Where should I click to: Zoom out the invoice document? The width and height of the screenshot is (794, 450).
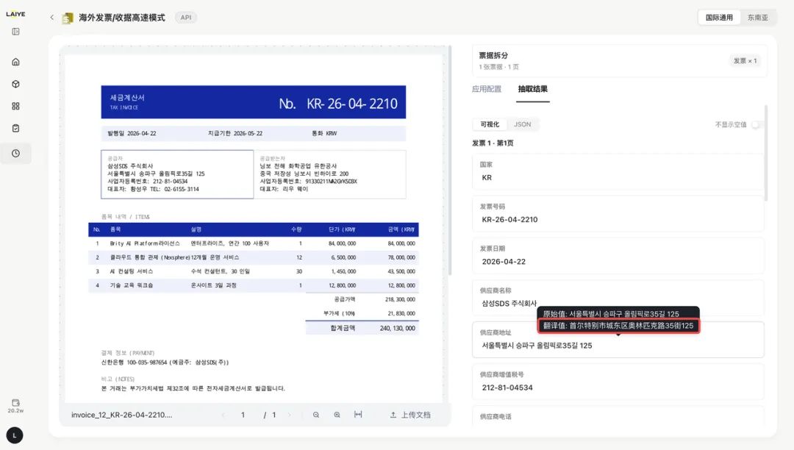point(316,415)
